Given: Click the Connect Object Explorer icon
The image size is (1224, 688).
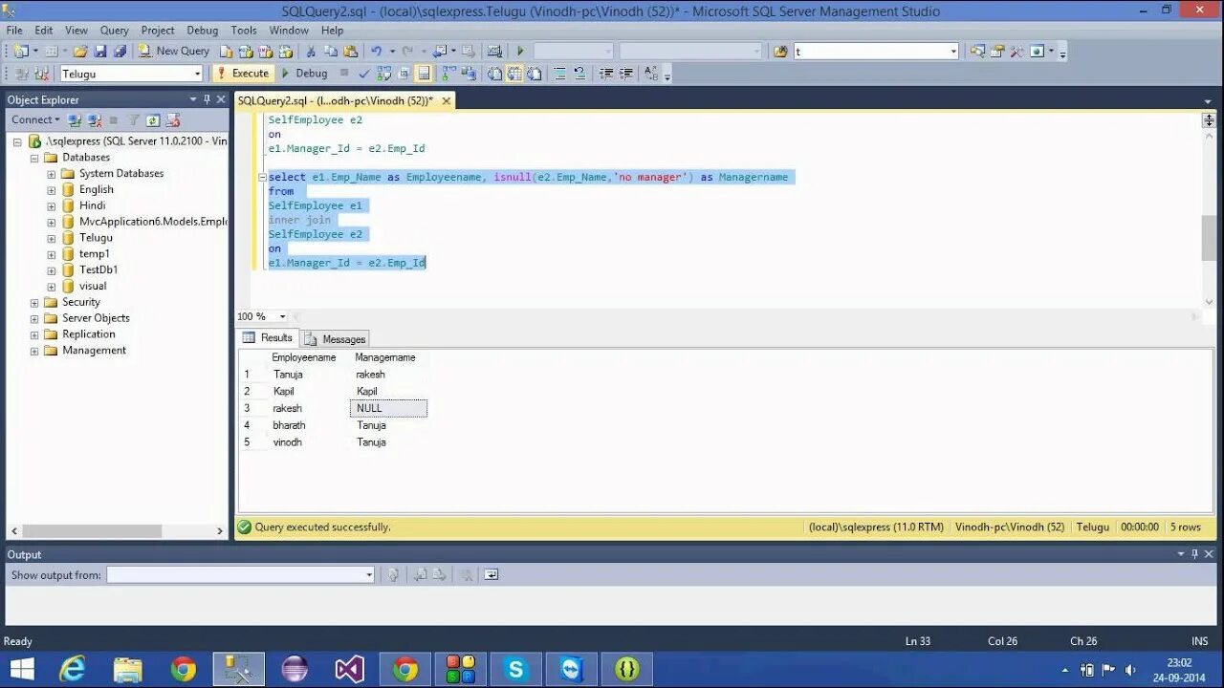Looking at the screenshot, I should (75, 120).
